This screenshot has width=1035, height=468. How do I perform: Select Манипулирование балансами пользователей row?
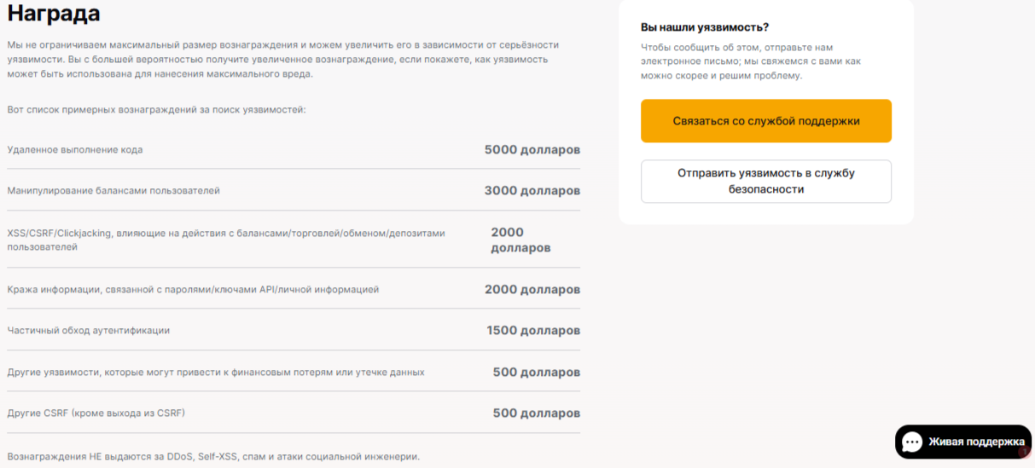(x=113, y=191)
